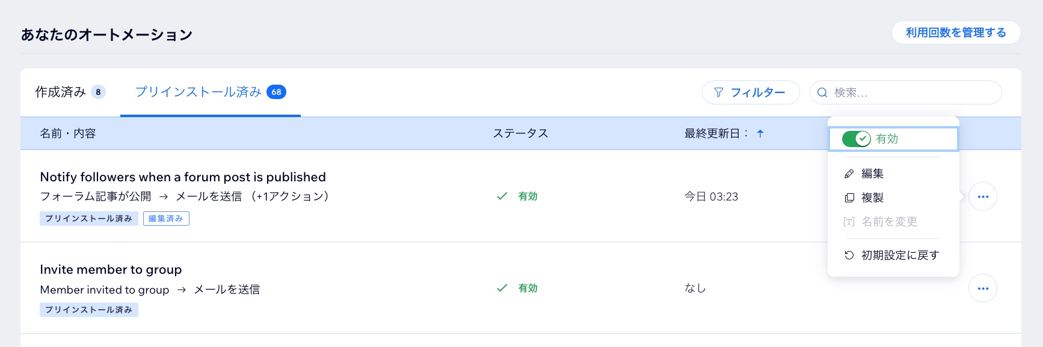
Task: Click the pencil icon beside 編集
Action: click(849, 173)
